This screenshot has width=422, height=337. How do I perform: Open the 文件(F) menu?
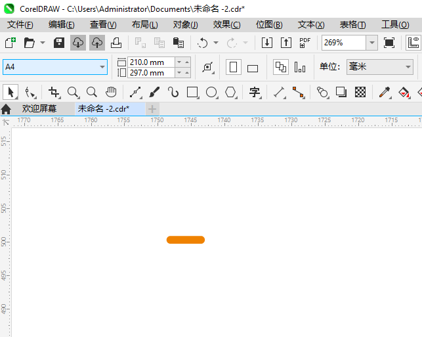click(x=20, y=25)
